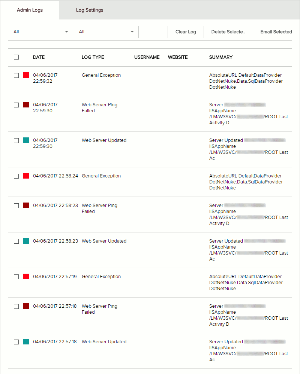The height and width of the screenshot is (374, 300).
Task: Open the 22:58:24 General Exception log entry summary
Action: 246,182
